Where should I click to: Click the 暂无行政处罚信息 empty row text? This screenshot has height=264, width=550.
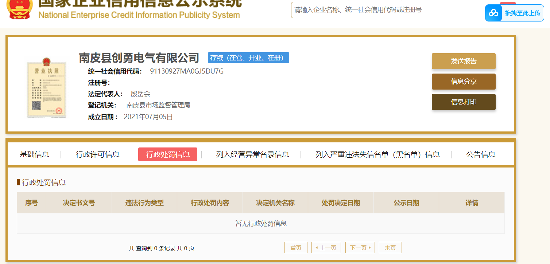coord(261,224)
